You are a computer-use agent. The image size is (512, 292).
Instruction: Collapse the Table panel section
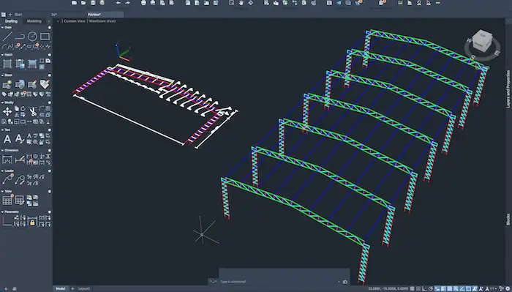[x=3, y=191]
